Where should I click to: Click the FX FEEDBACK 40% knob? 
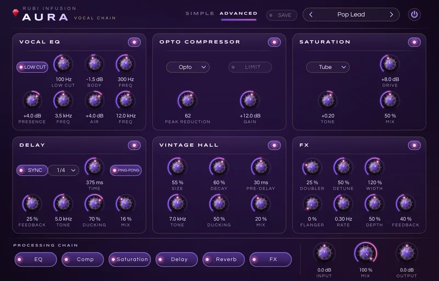406,204
